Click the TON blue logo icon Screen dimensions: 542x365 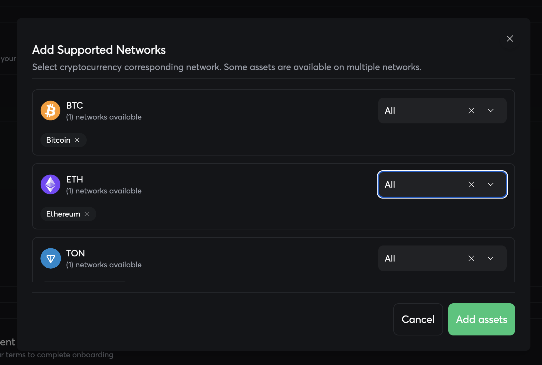50,258
